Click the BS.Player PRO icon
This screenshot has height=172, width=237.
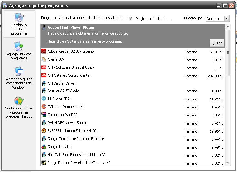pyautogui.click(x=44, y=99)
